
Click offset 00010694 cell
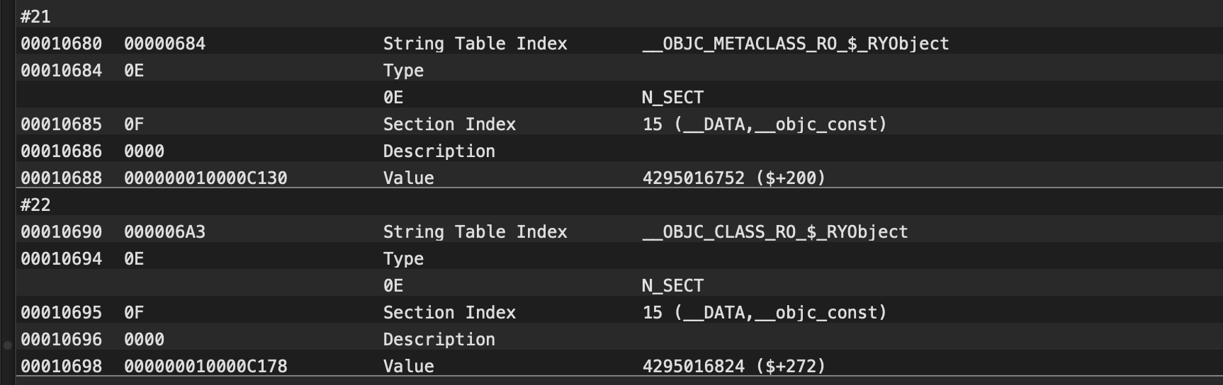(x=61, y=259)
